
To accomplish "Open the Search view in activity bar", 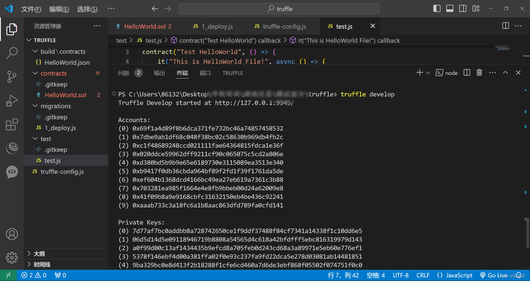I will (12, 53).
